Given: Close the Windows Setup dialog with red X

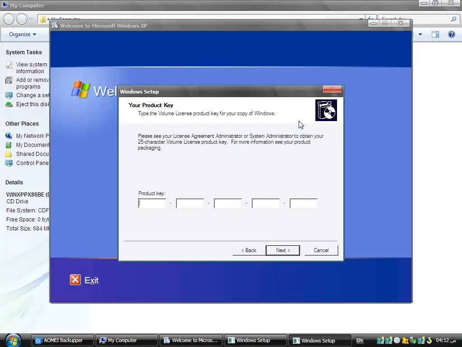Looking at the screenshot, I should (x=332, y=89).
